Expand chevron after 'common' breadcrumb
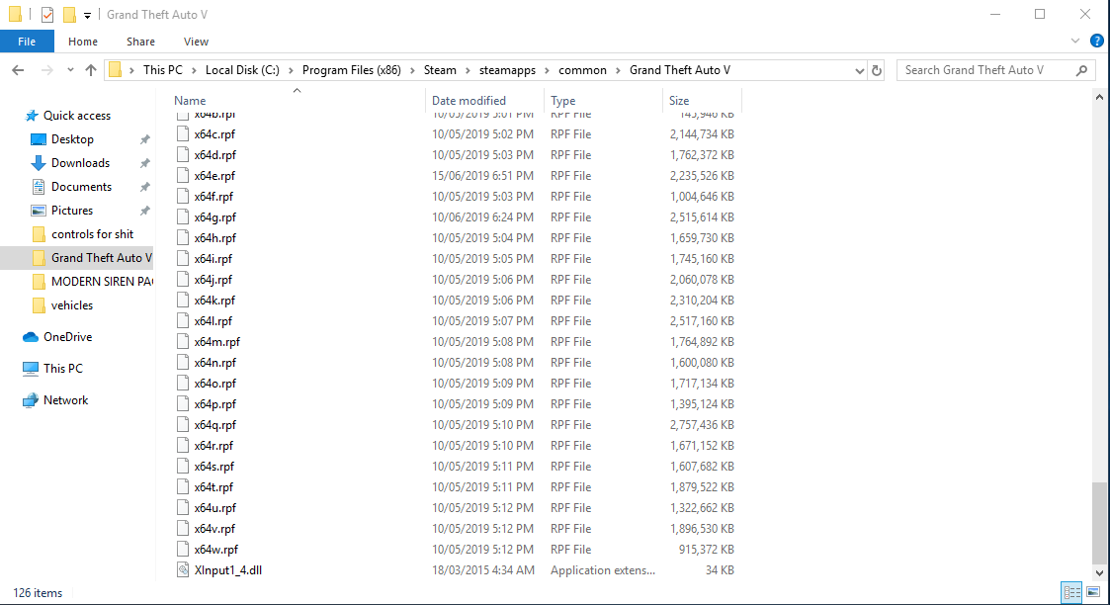Screen dimensions: 1110x605 tap(618, 70)
